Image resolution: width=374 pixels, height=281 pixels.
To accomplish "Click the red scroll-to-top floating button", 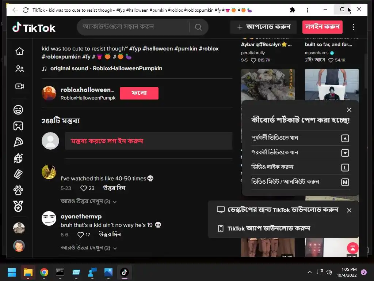I will pos(353,248).
